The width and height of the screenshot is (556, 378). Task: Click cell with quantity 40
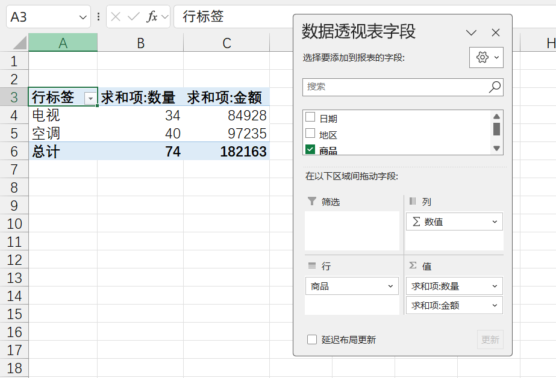[x=141, y=133]
